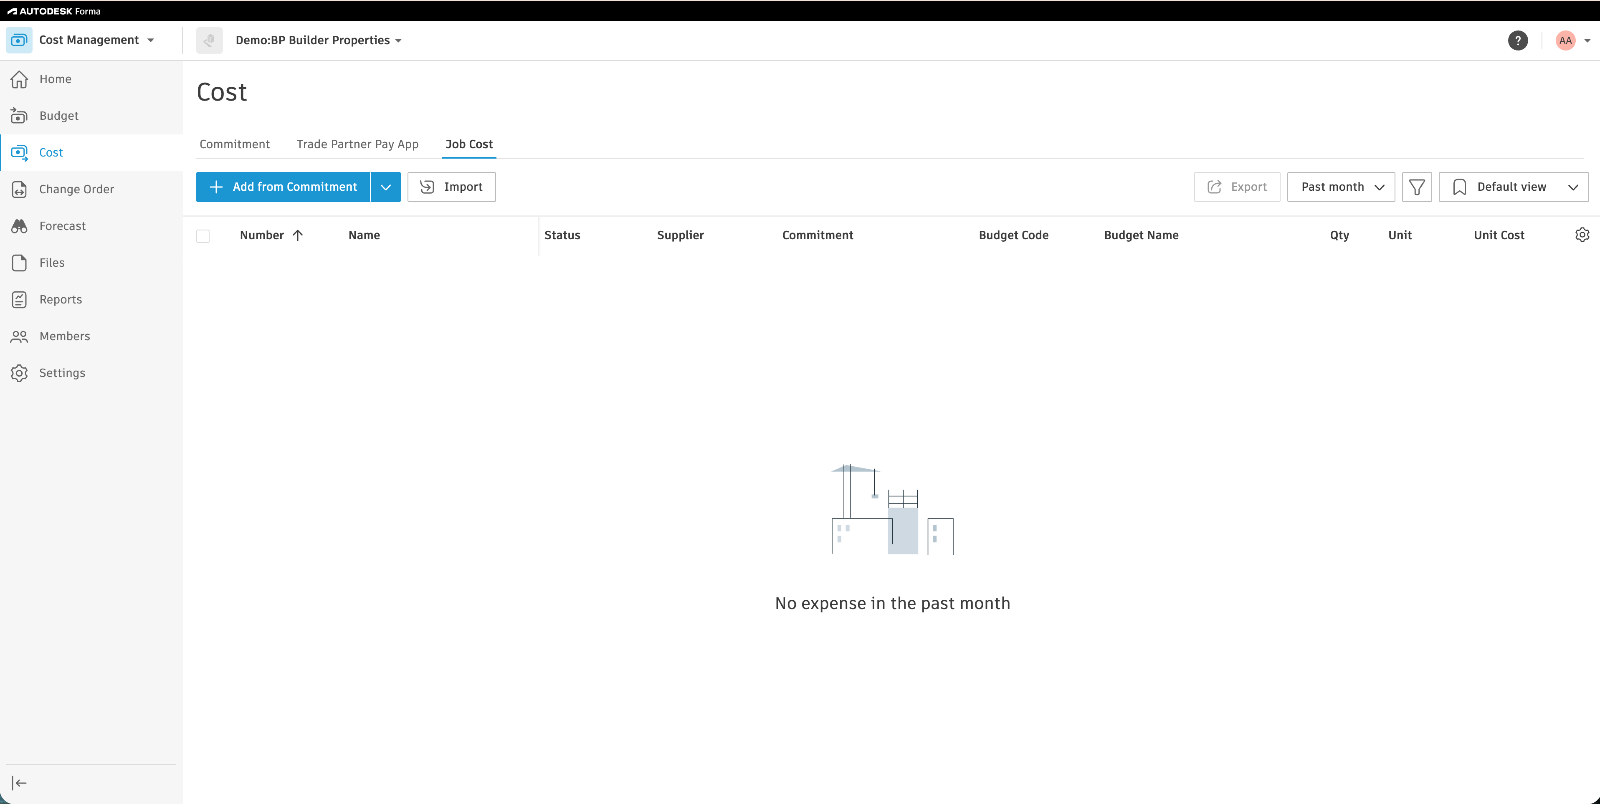The image size is (1600, 804).
Task: Click the Budget Name column header
Action: 1141,235
